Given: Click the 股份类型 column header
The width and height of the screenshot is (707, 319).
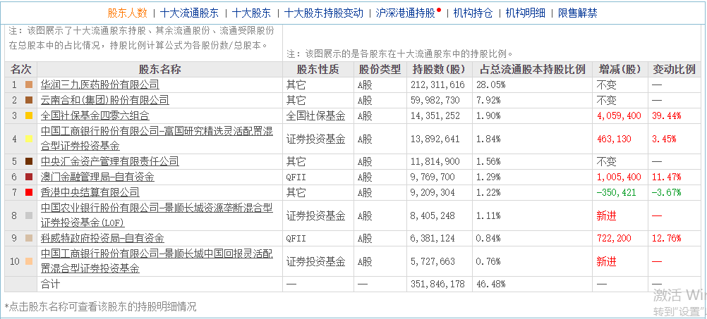Looking at the screenshot, I should point(380,69).
